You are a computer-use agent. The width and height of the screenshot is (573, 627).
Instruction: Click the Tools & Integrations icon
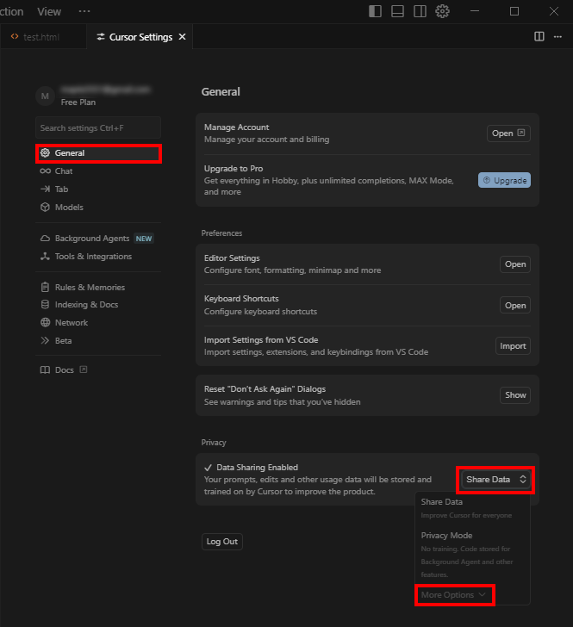45,257
